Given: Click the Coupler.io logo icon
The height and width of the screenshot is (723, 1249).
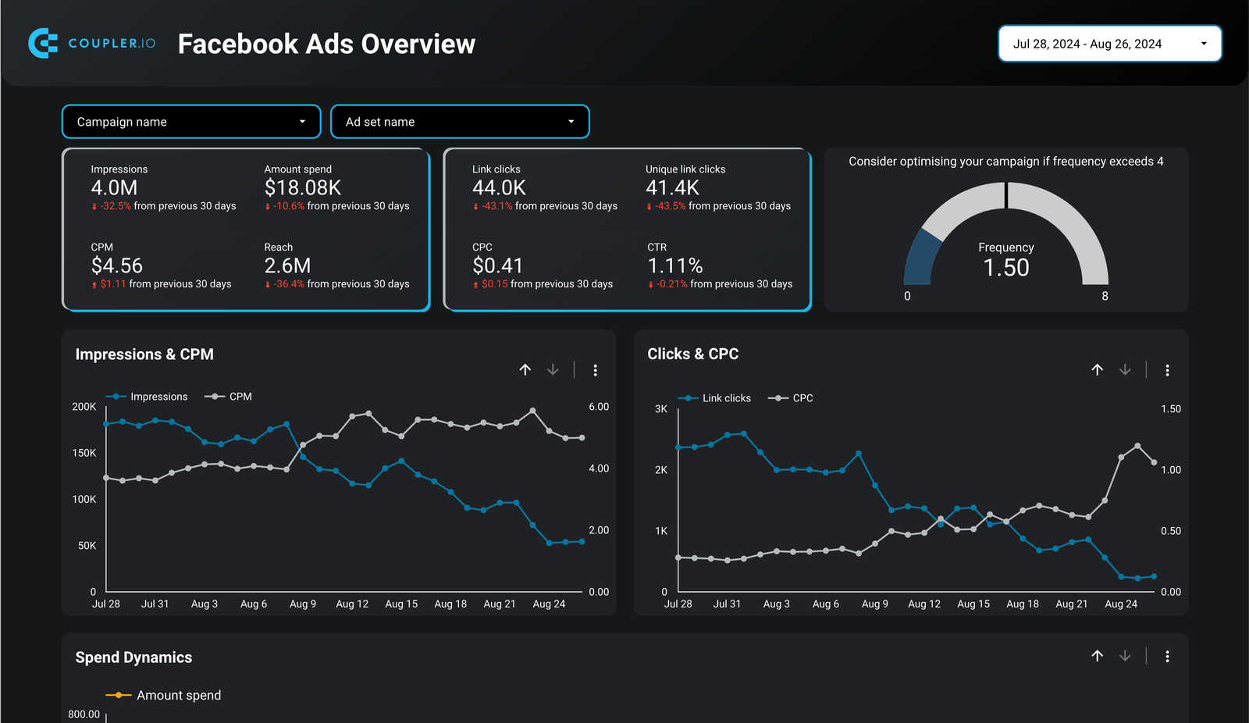Looking at the screenshot, I should [x=43, y=43].
